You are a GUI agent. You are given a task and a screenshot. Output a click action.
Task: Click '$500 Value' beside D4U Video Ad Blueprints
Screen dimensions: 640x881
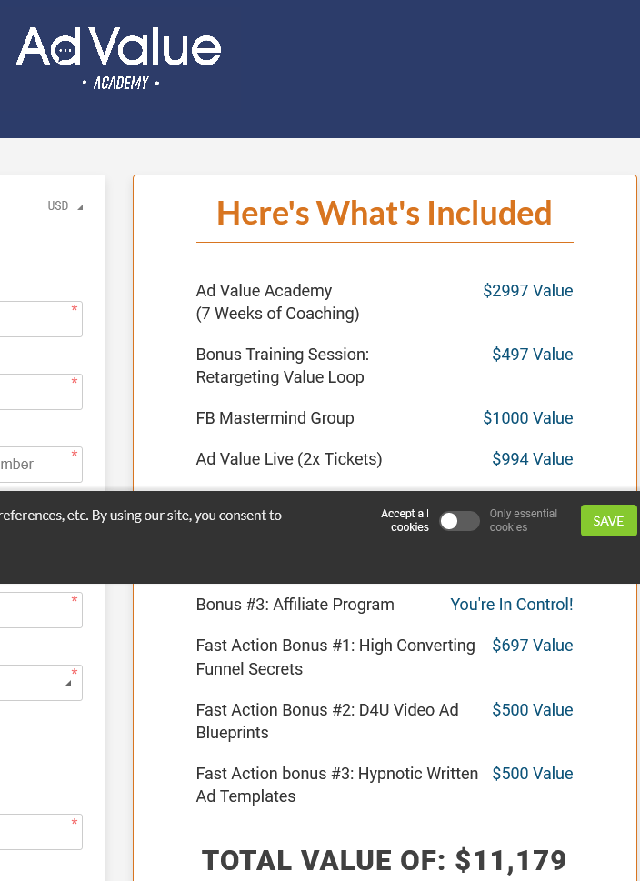[x=533, y=710]
